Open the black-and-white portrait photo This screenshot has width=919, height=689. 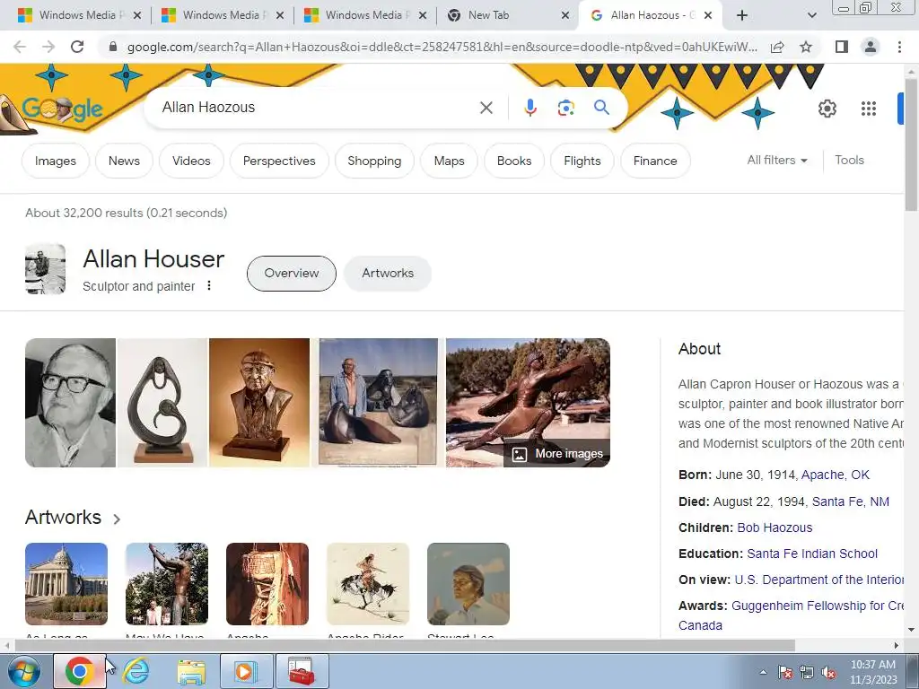click(x=70, y=403)
